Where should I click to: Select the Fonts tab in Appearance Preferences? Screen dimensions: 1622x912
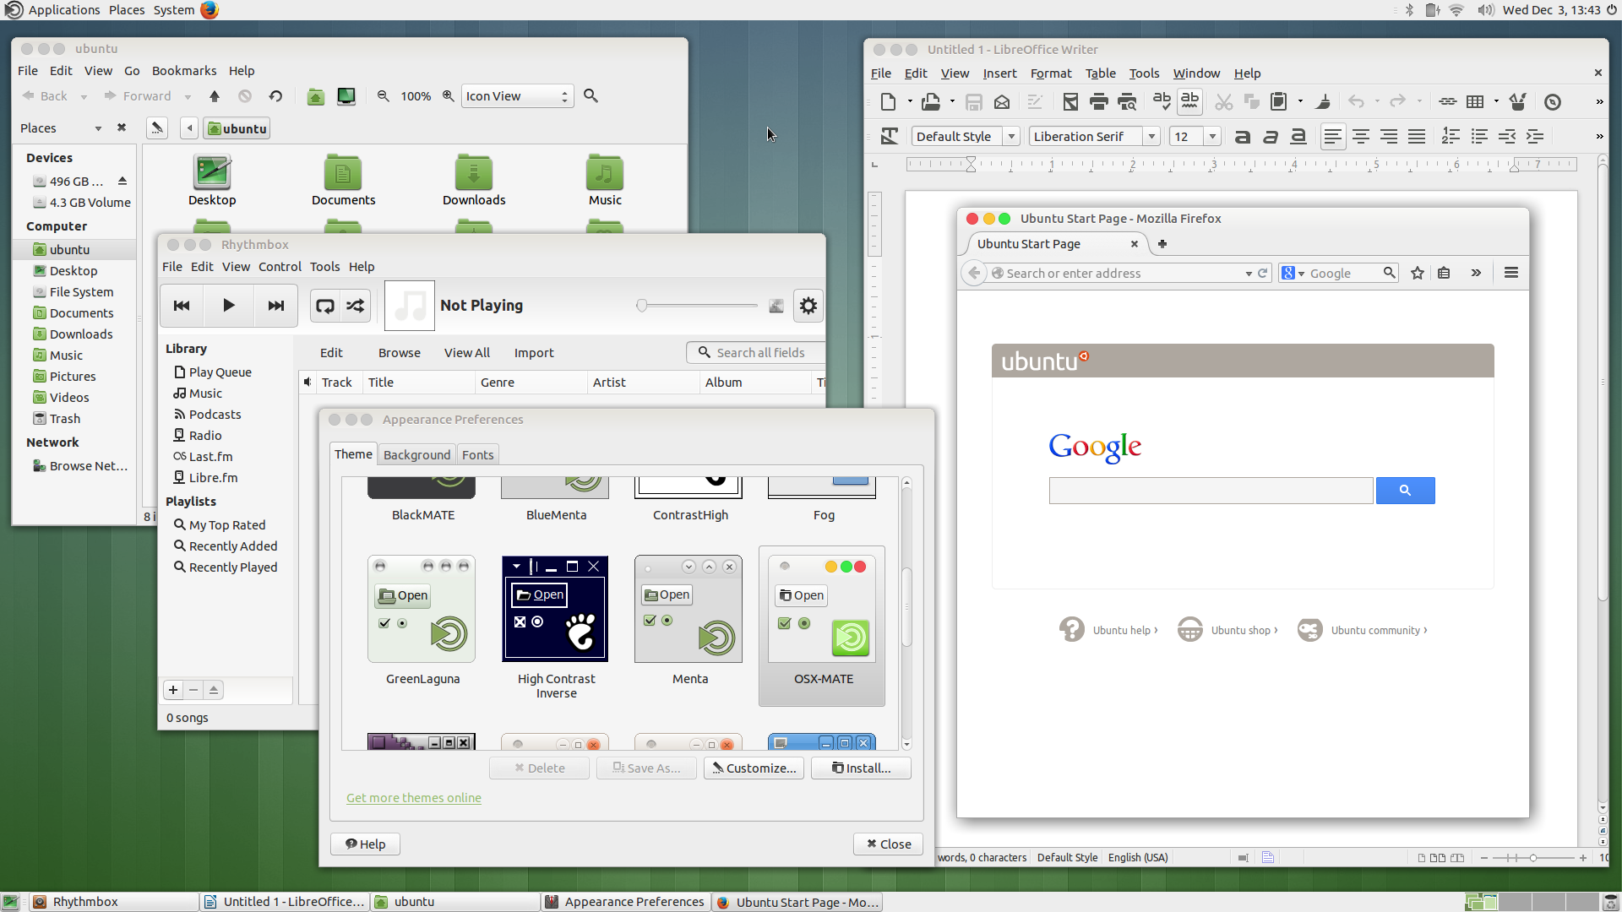pyautogui.click(x=476, y=453)
